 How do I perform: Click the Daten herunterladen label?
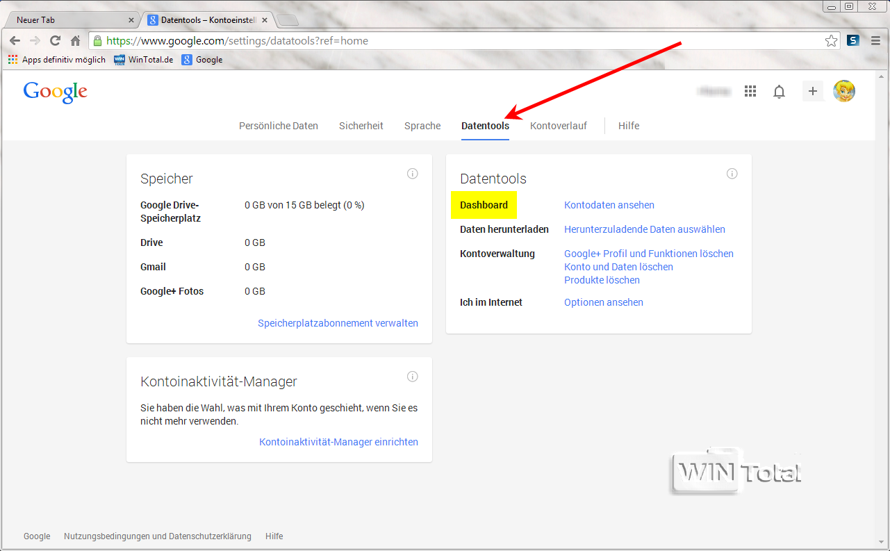pyautogui.click(x=504, y=229)
